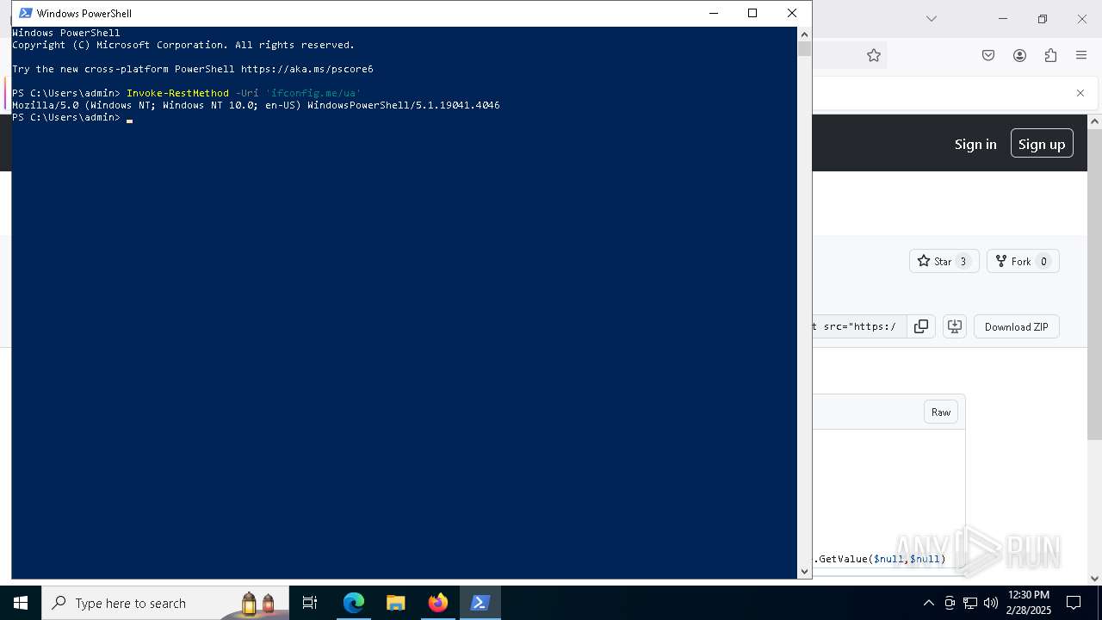Maximize the PowerShell window
Screen dimensions: 1102x620
(752, 13)
